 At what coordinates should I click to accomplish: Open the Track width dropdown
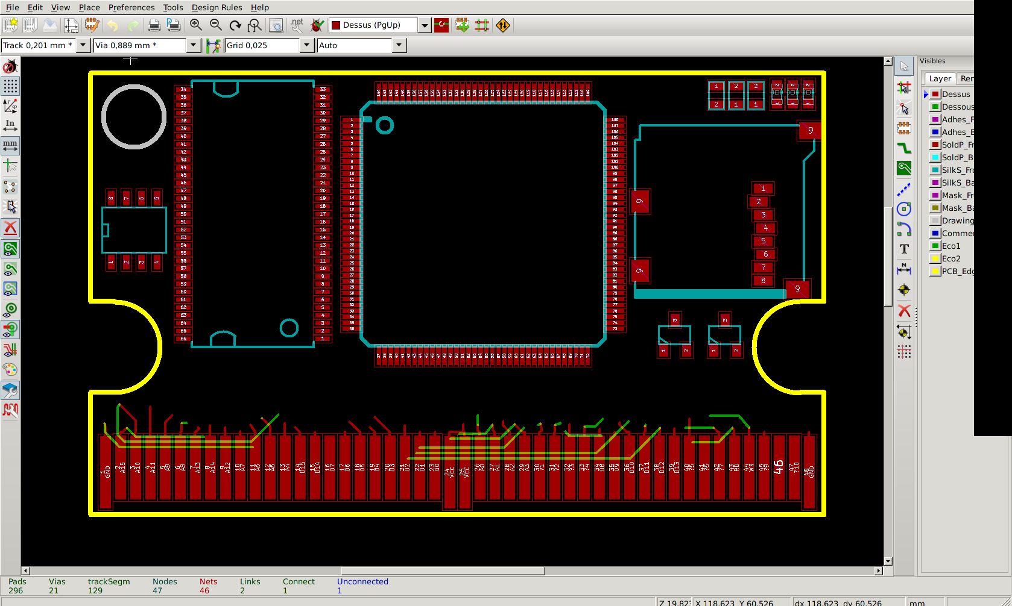83,45
